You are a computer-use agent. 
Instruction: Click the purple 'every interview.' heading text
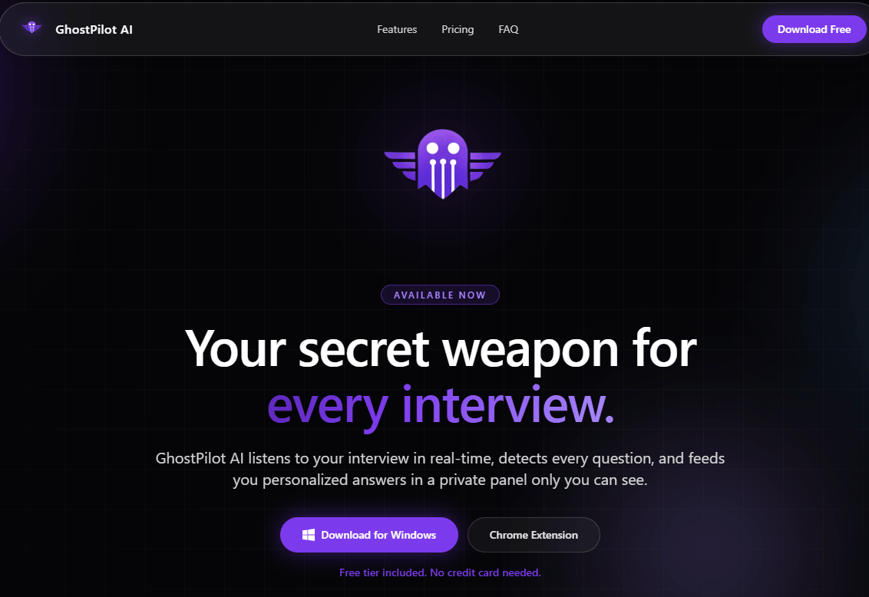point(441,406)
